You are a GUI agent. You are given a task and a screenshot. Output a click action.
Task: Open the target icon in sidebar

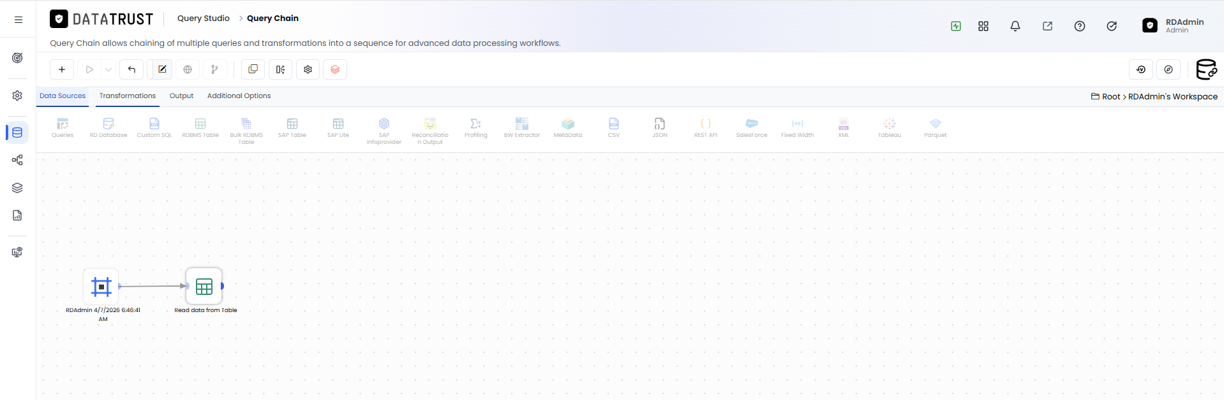coord(18,58)
